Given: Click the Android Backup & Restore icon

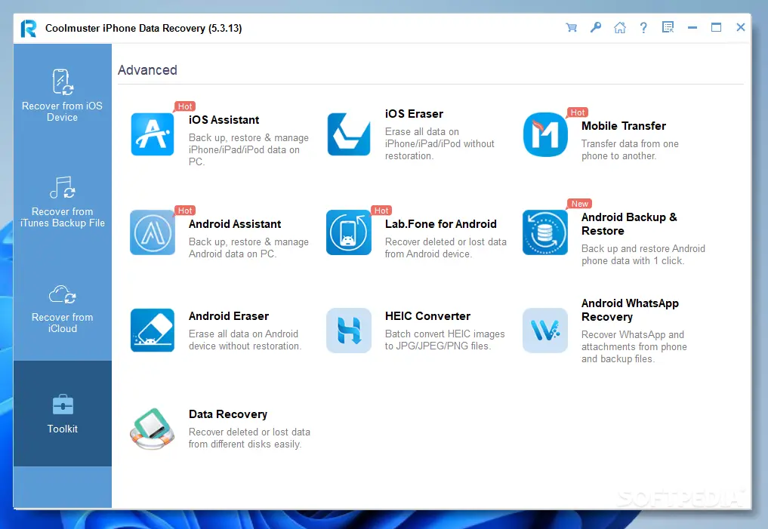Looking at the screenshot, I should [x=545, y=232].
